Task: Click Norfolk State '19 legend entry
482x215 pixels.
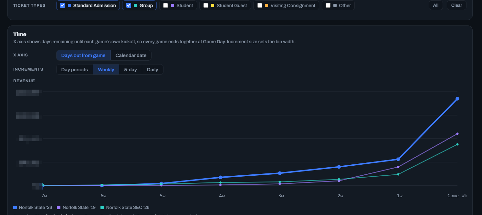Action: pyautogui.click(x=76, y=208)
